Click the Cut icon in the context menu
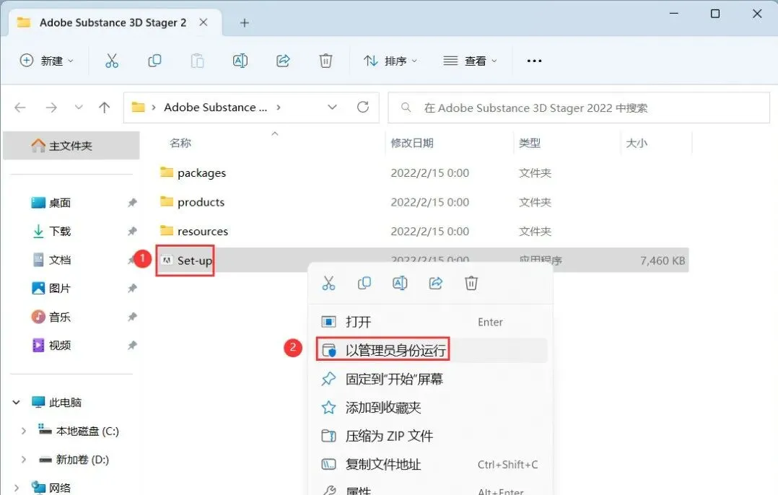This screenshot has width=778, height=495. point(328,283)
